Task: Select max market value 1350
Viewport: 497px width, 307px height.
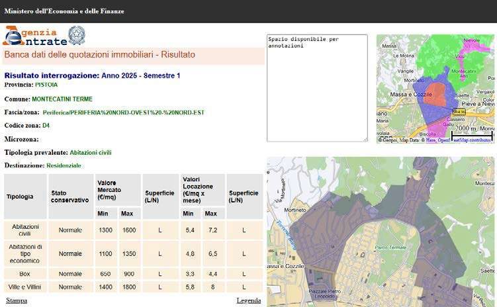Action: click(x=129, y=254)
